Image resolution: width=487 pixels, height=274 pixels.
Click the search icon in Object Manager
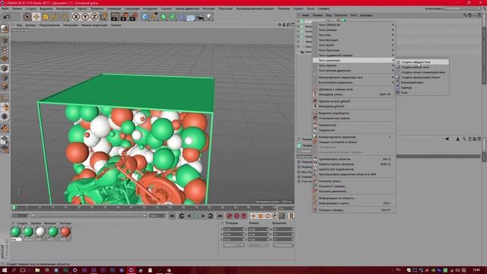point(465,15)
